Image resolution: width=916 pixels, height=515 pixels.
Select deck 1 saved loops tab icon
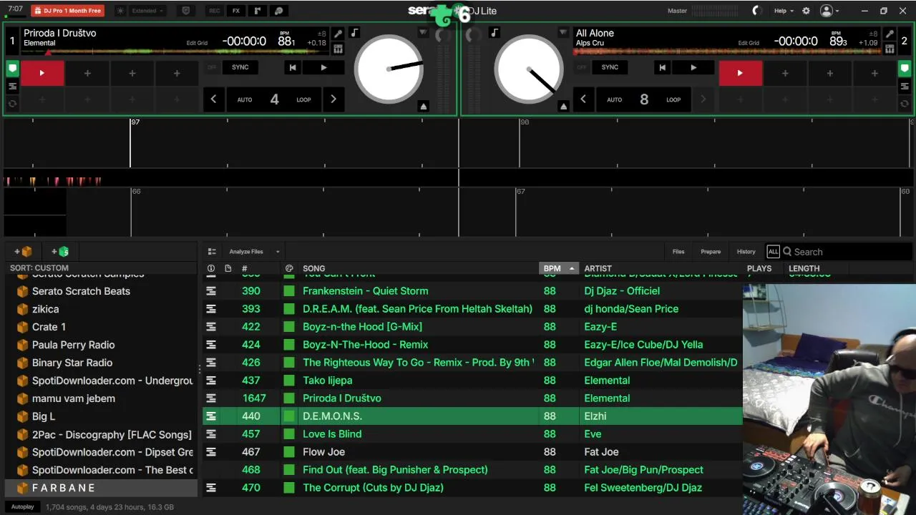click(12, 87)
